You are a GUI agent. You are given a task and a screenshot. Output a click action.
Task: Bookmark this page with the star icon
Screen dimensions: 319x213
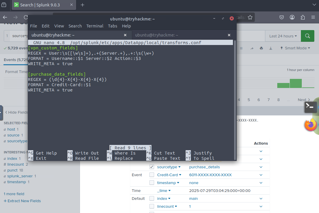pos(250,18)
